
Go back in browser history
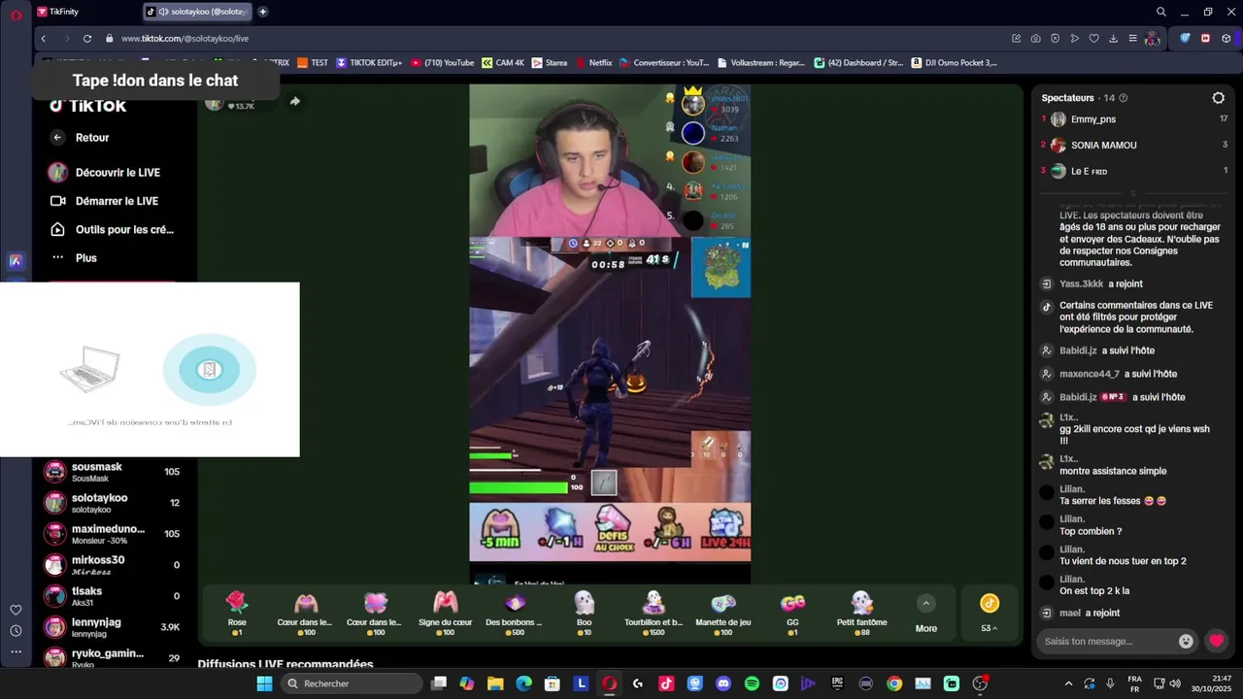click(x=44, y=39)
